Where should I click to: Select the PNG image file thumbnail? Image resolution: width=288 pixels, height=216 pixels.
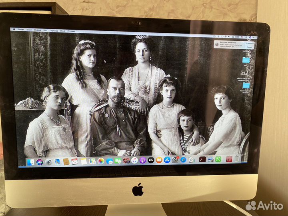pos(244,73)
